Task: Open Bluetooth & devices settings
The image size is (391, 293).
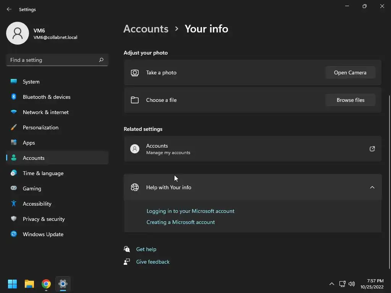Action: tap(47, 97)
